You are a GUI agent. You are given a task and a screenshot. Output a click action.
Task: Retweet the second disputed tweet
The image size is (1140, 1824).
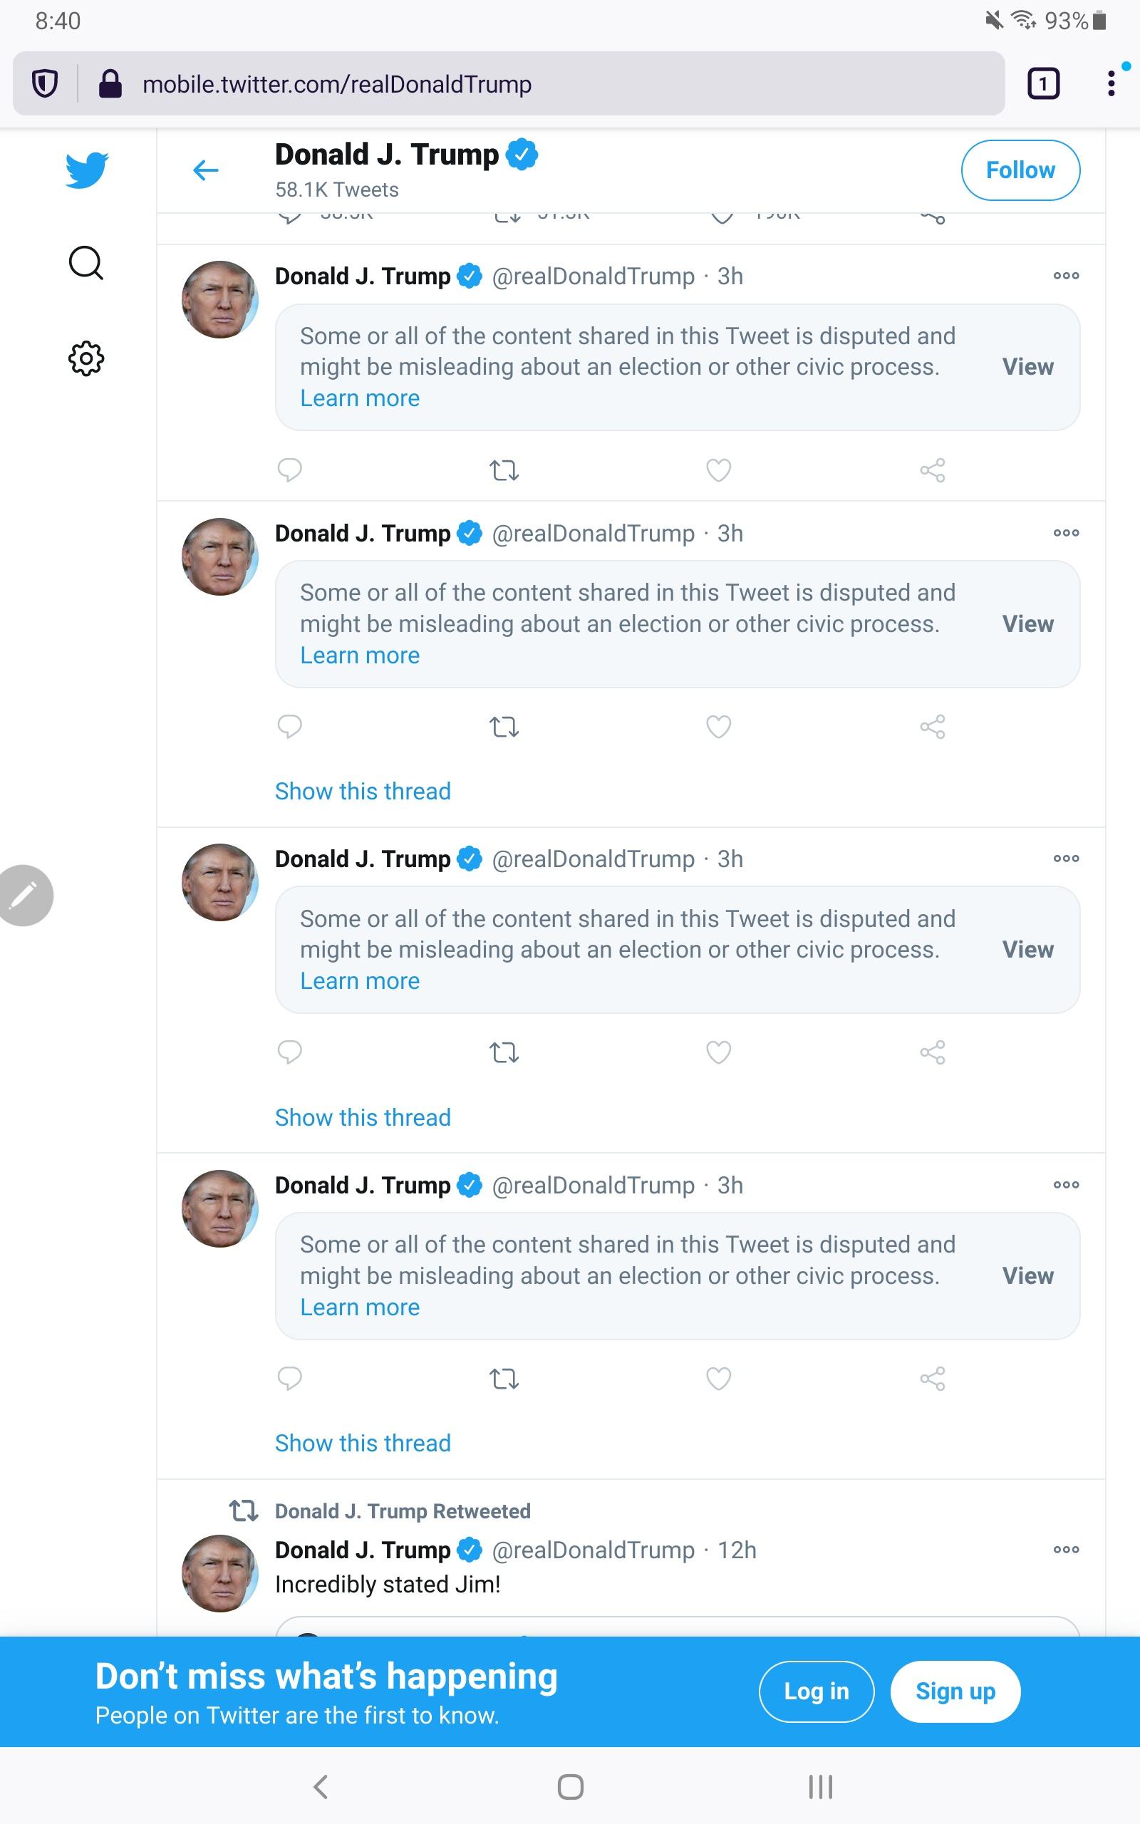pos(504,727)
